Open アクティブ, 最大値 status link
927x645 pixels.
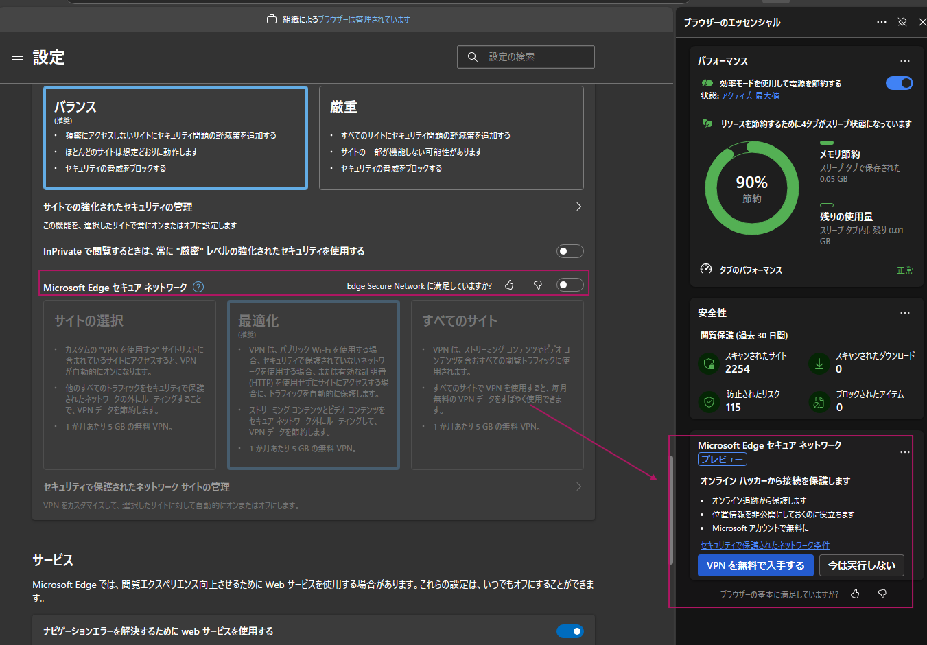[750, 96]
